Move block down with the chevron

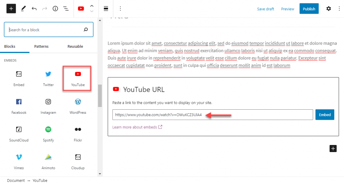pyautogui.click(x=92, y=11)
